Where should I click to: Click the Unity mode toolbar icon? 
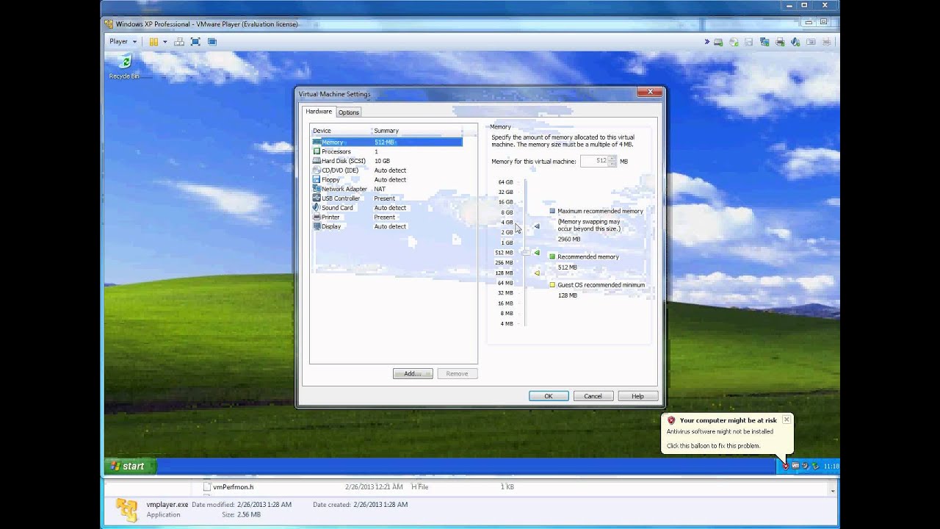211,42
